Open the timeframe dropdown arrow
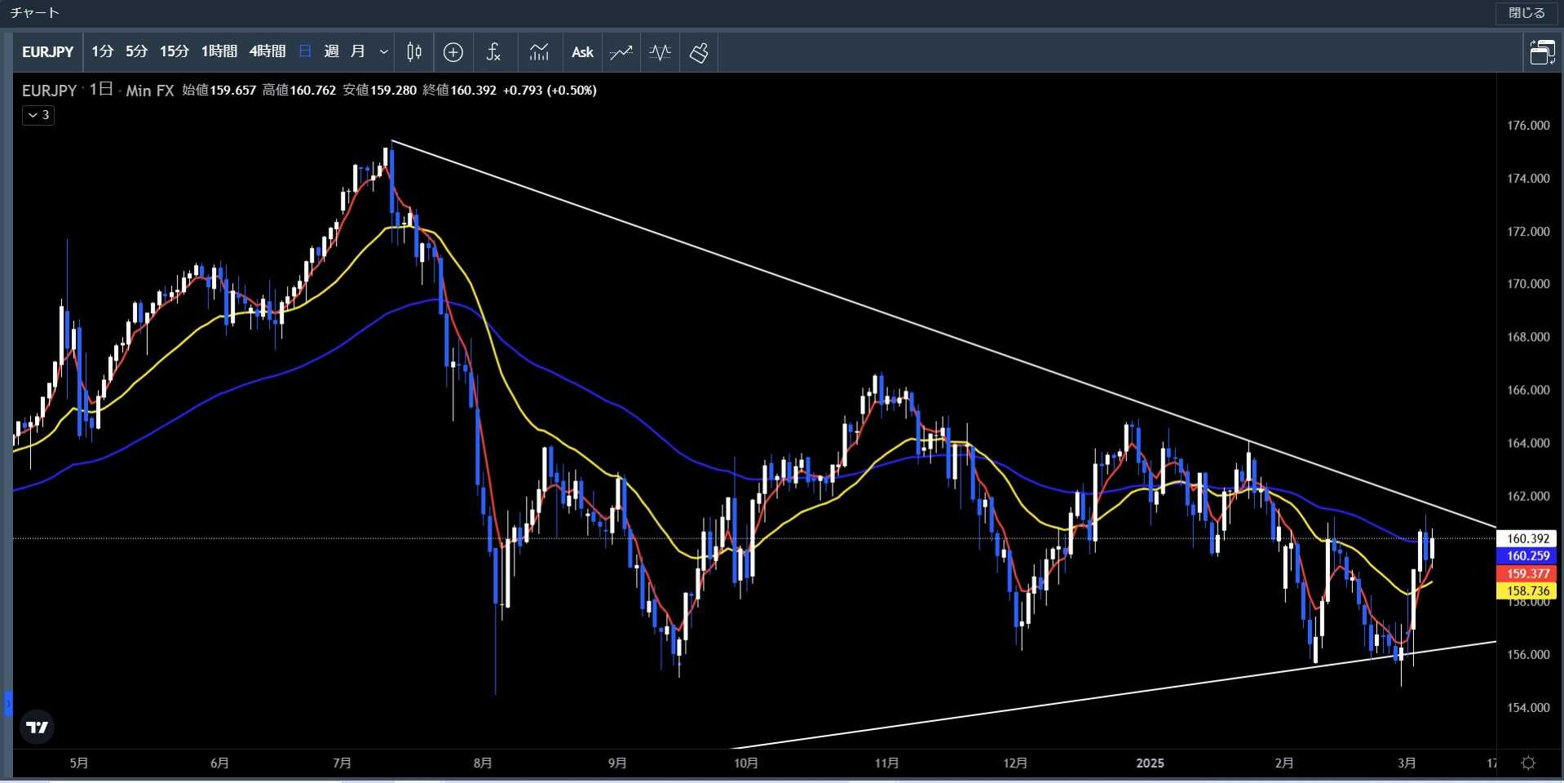Viewport: 1564px width, 783px height. tap(383, 52)
